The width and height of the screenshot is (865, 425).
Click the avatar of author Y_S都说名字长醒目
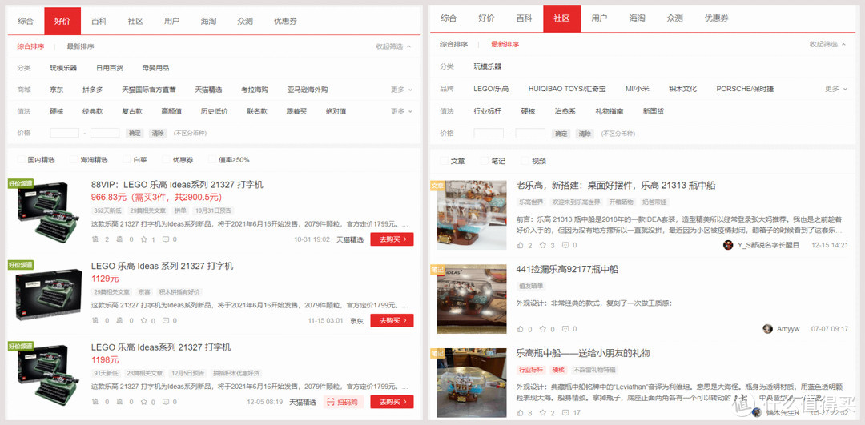point(727,245)
